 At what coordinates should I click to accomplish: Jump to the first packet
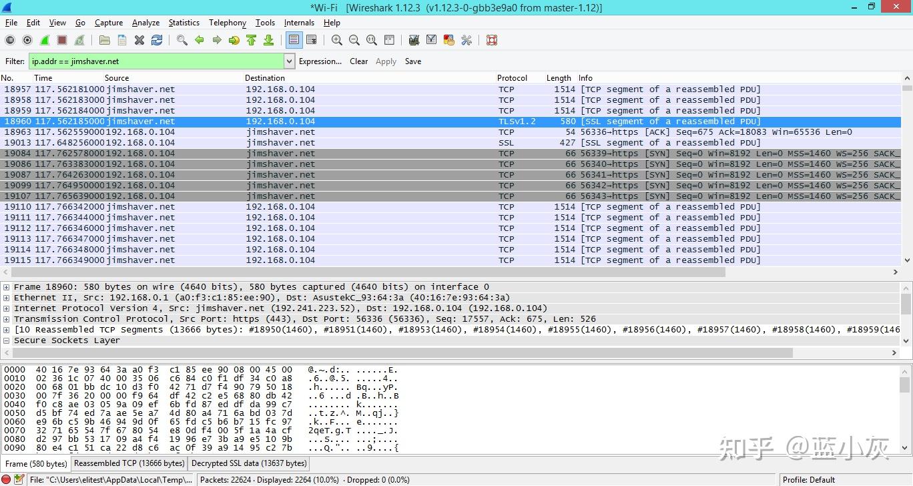(251, 40)
